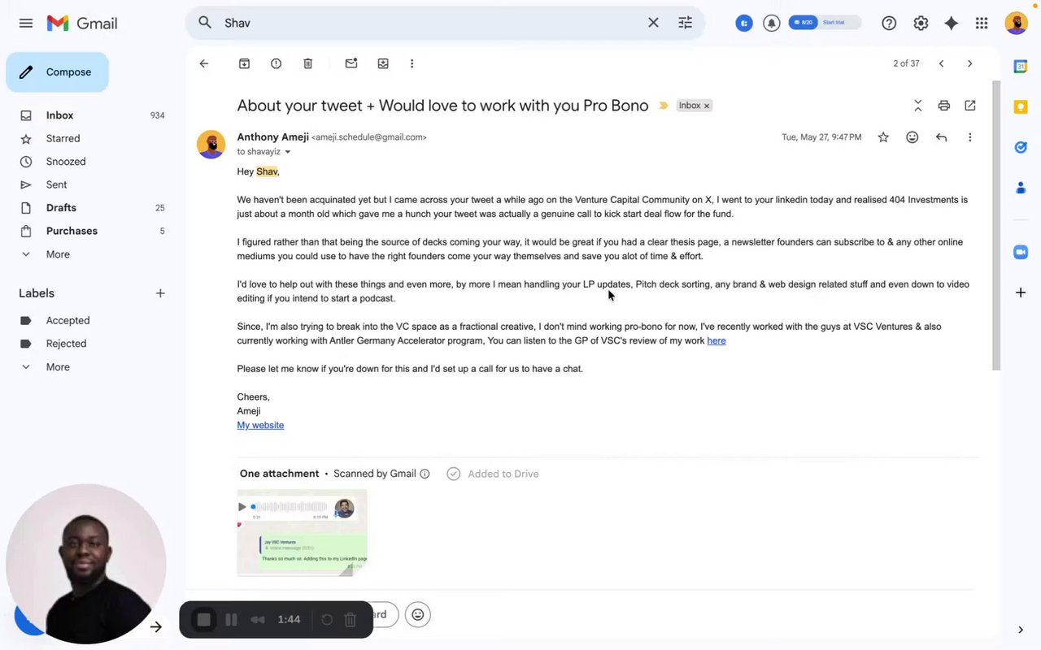1041x650 pixels.
Task: Open email in a new window
Action: click(x=969, y=106)
